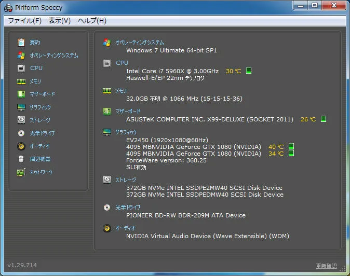Click the Speccy app icon in title bar
The height and width of the screenshot is (276, 350).
click(8, 8)
